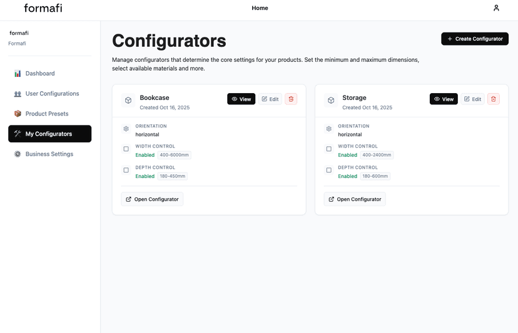Toggle Storage width control checkbox

(x=329, y=149)
